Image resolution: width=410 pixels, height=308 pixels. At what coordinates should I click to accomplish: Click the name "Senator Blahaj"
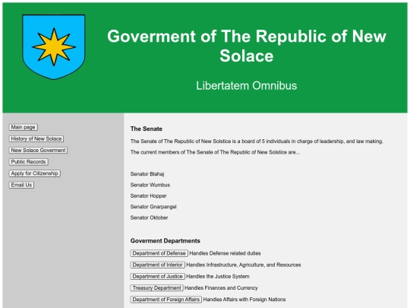147,174
